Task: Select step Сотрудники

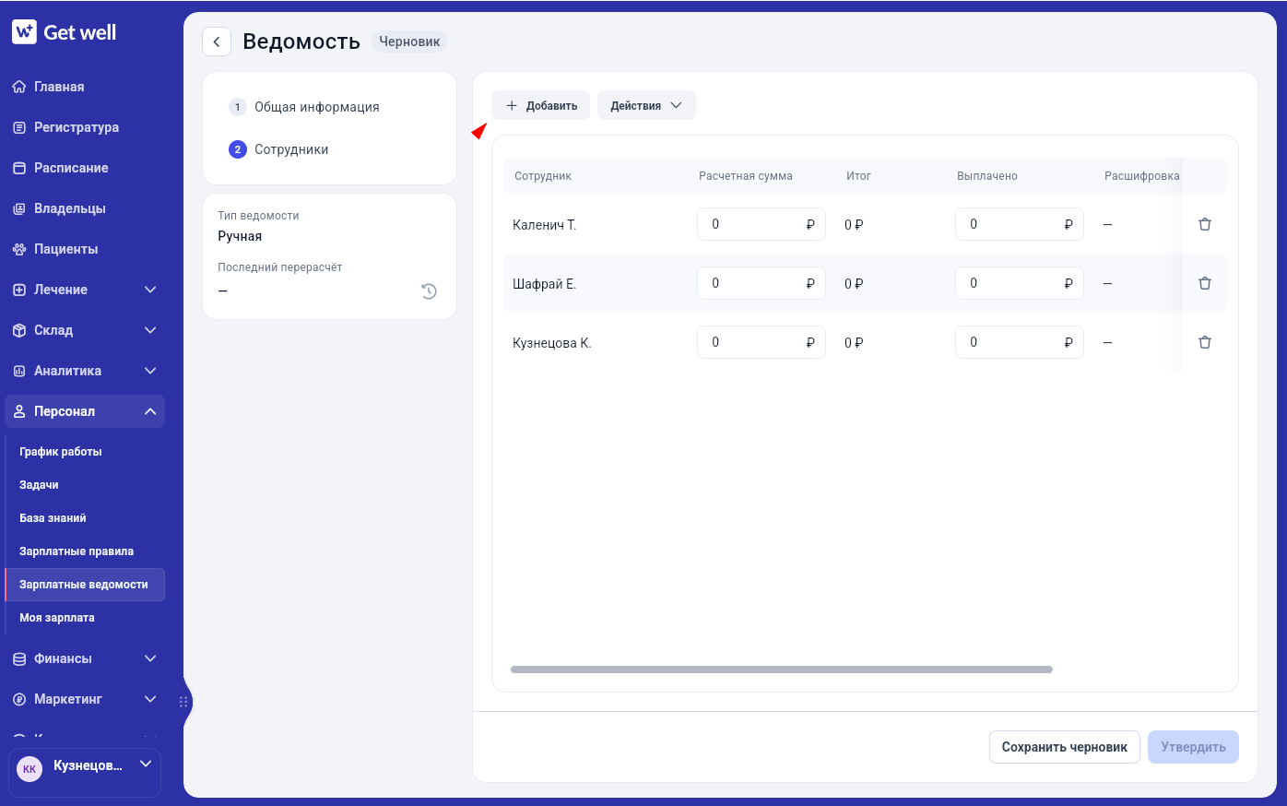Action: [x=278, y=149]
